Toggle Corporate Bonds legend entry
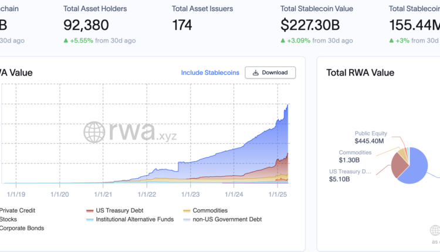This screenshot has height=252, width=440. pyautogui.click(x=22, y=228)
